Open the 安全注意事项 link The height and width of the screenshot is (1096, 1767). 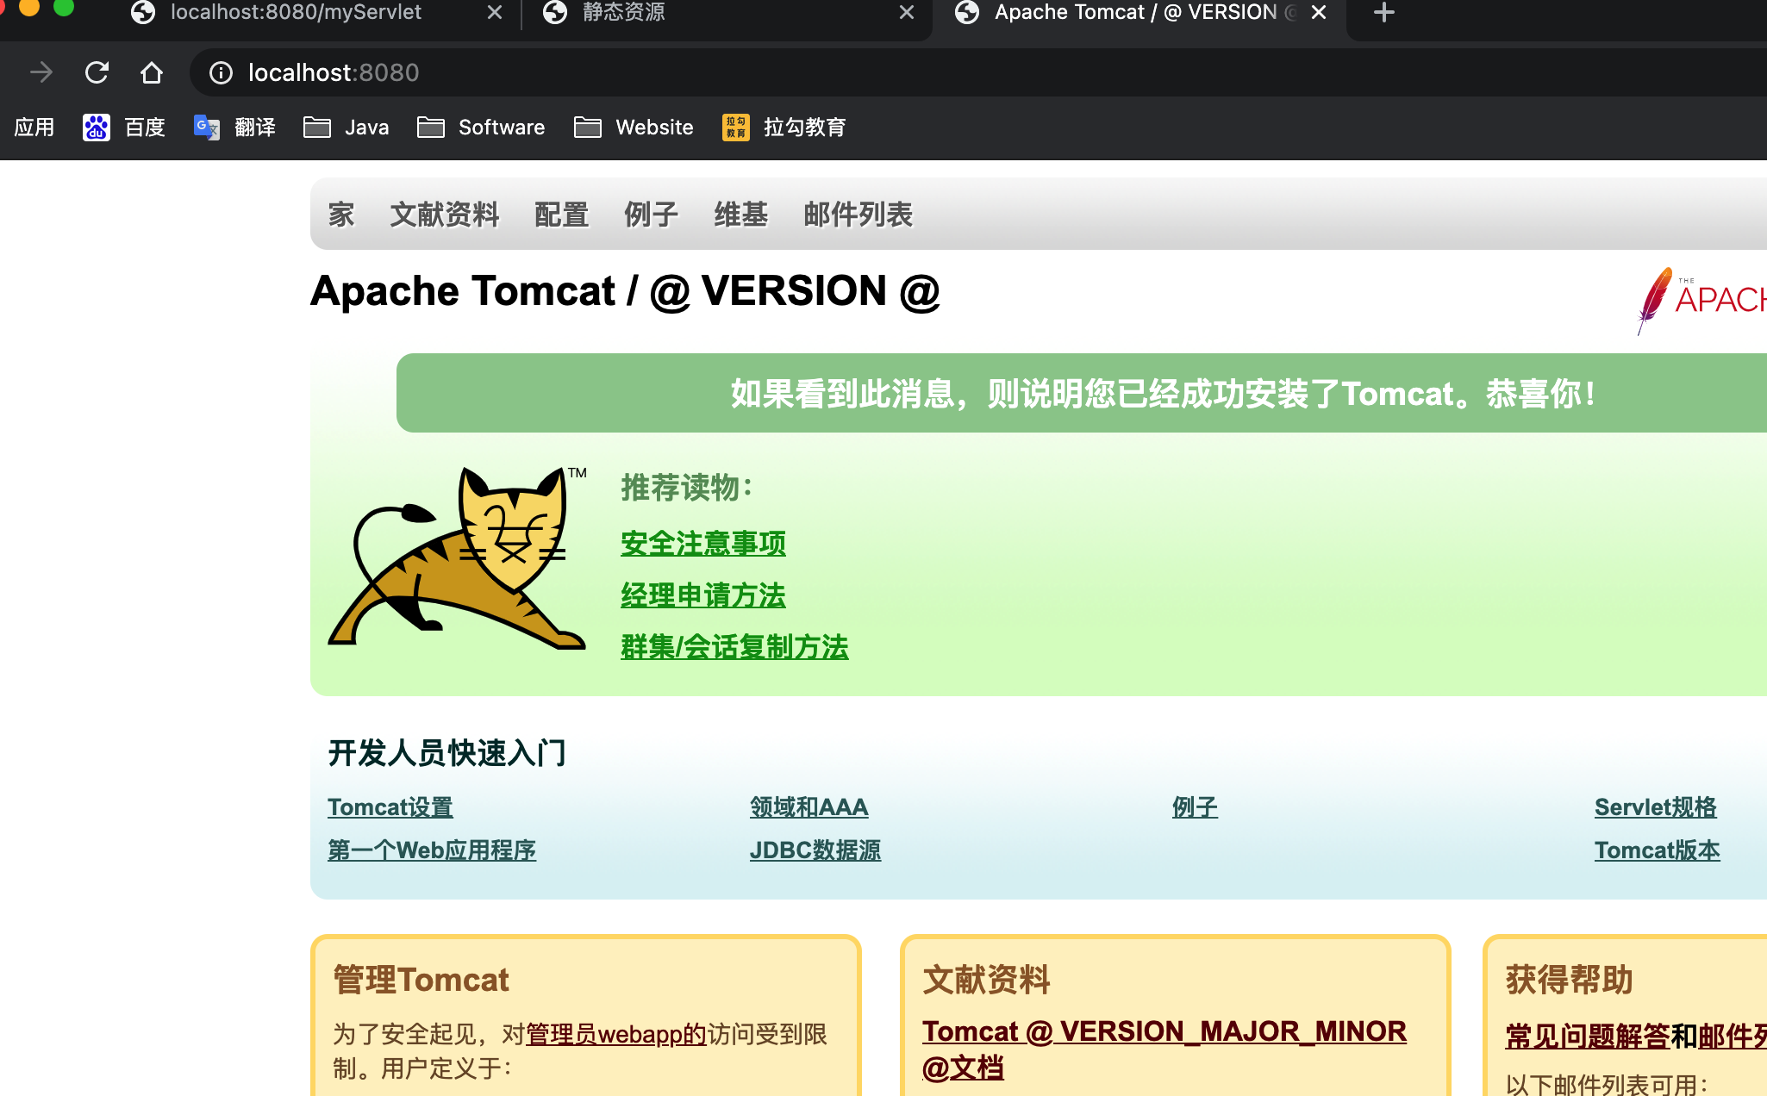click(702, 544)
